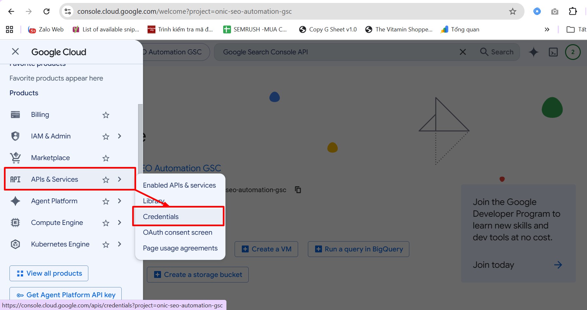Bookmark this page with the star icon
The width and height of the screenshot is (587, 310).
pos(513,11)
